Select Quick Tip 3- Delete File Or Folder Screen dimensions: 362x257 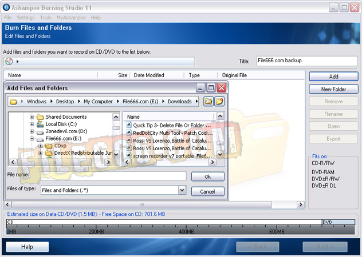tap(169, 125)
